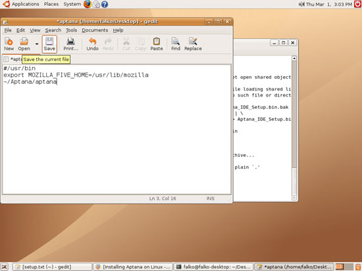Open the View menu
This screenshot has height=271, width=362.
[x=35, y=30]
